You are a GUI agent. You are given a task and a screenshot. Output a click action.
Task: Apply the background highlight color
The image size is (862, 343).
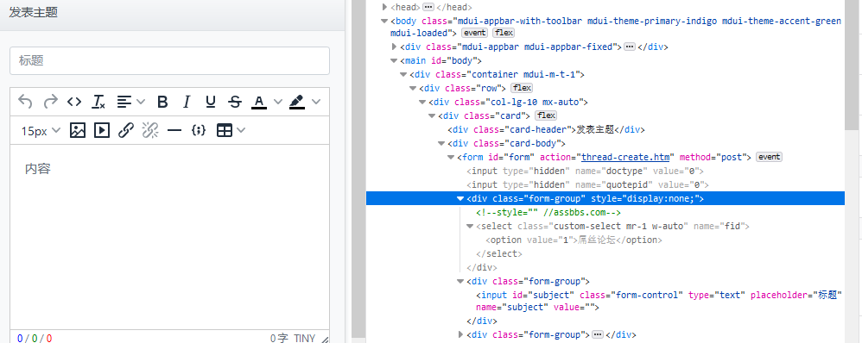click(297, 102)
